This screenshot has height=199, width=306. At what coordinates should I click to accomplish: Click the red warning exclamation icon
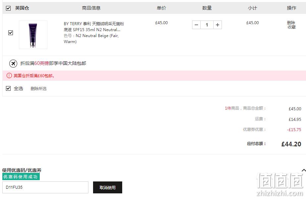pos(9,75)
